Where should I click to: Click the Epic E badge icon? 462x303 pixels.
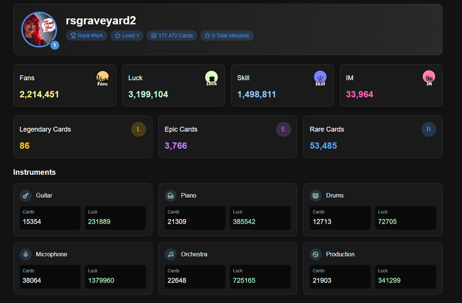[283, 129]
